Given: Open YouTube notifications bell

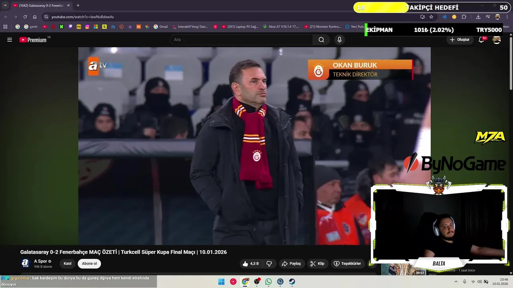Looking at the screenshot, I should pos(482,40).
